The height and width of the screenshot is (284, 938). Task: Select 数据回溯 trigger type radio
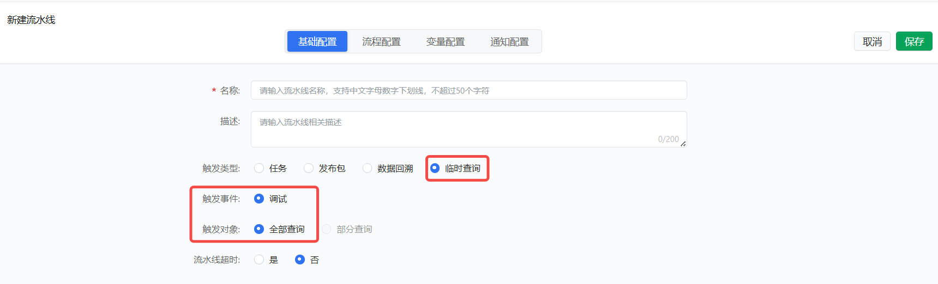(368, 168)
